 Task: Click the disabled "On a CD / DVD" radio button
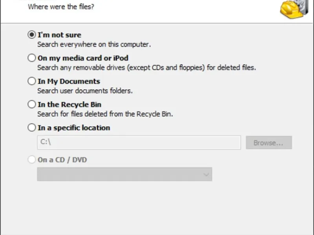point(32,160)
